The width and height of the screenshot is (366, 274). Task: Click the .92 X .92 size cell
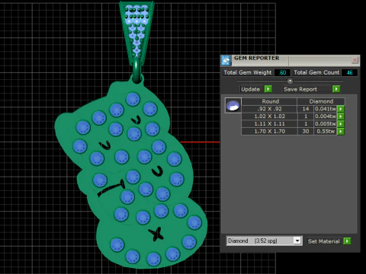pyautogui.click(x=269, y=109)
